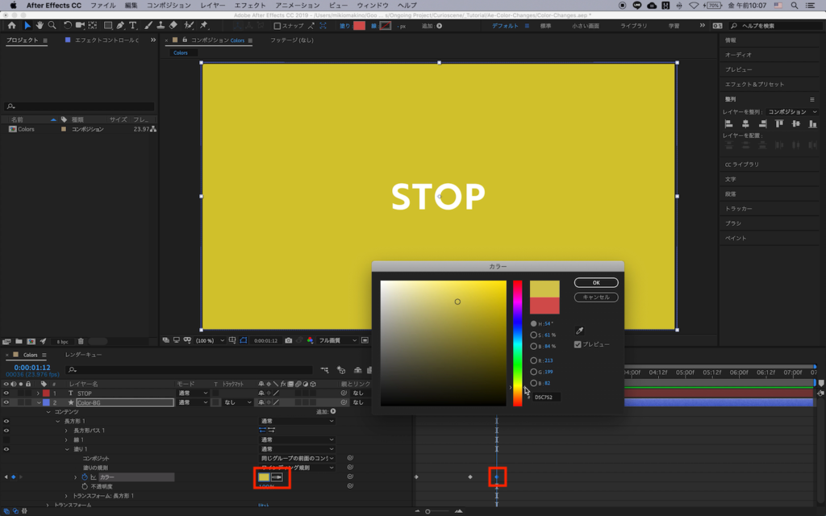
Task: Open the ファイル menu
Action: click(102, 6)
